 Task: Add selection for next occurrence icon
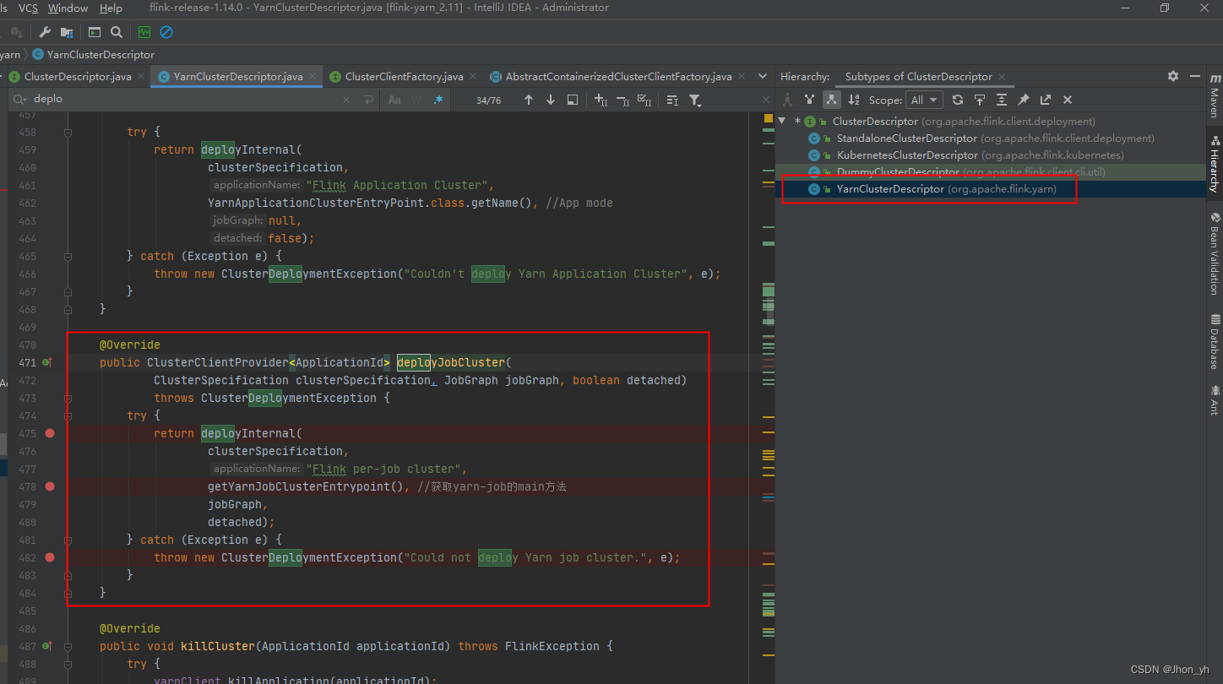click(601, 100)
